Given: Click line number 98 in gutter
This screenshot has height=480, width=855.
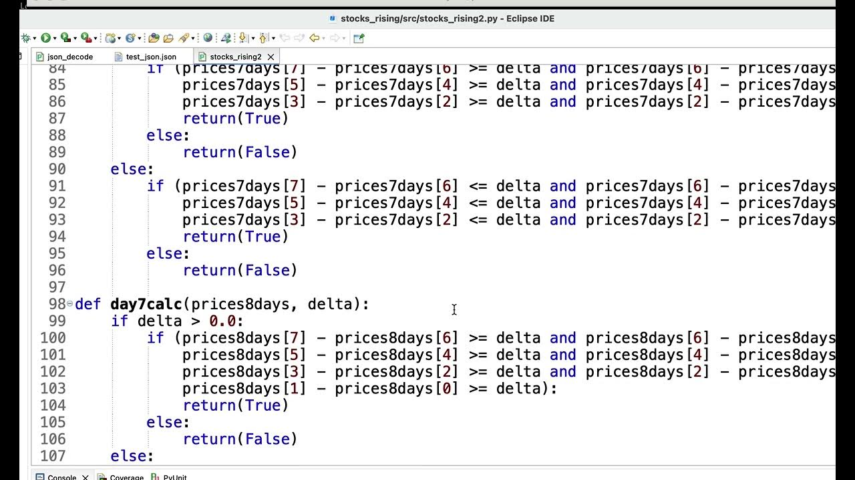Looking at the screenshot, I should click(x=57, y=304).
